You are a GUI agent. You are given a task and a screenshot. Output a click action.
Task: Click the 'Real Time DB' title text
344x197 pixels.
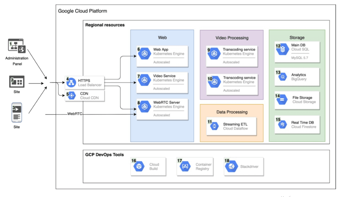pos(303,123)
